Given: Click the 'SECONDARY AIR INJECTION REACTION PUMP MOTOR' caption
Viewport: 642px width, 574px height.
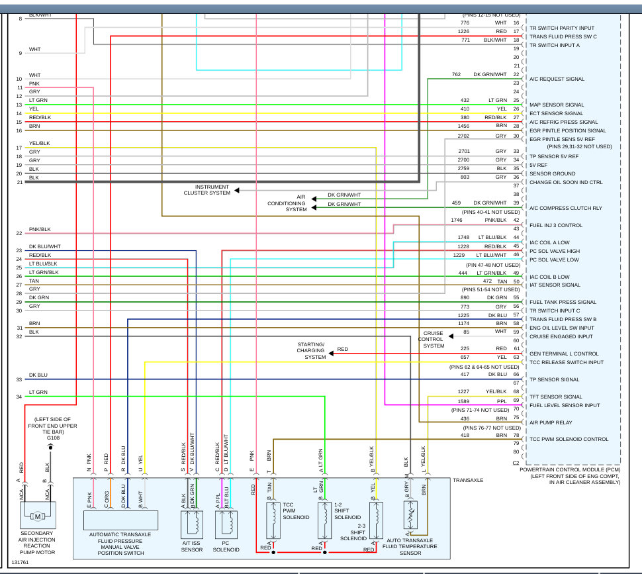Looking at the screenshot, I should tap(37, 543).
